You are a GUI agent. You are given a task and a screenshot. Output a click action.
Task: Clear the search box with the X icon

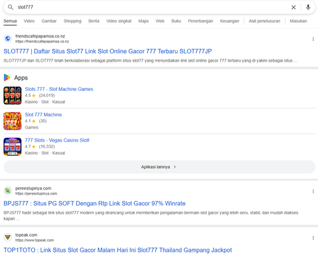click(293, 8)
